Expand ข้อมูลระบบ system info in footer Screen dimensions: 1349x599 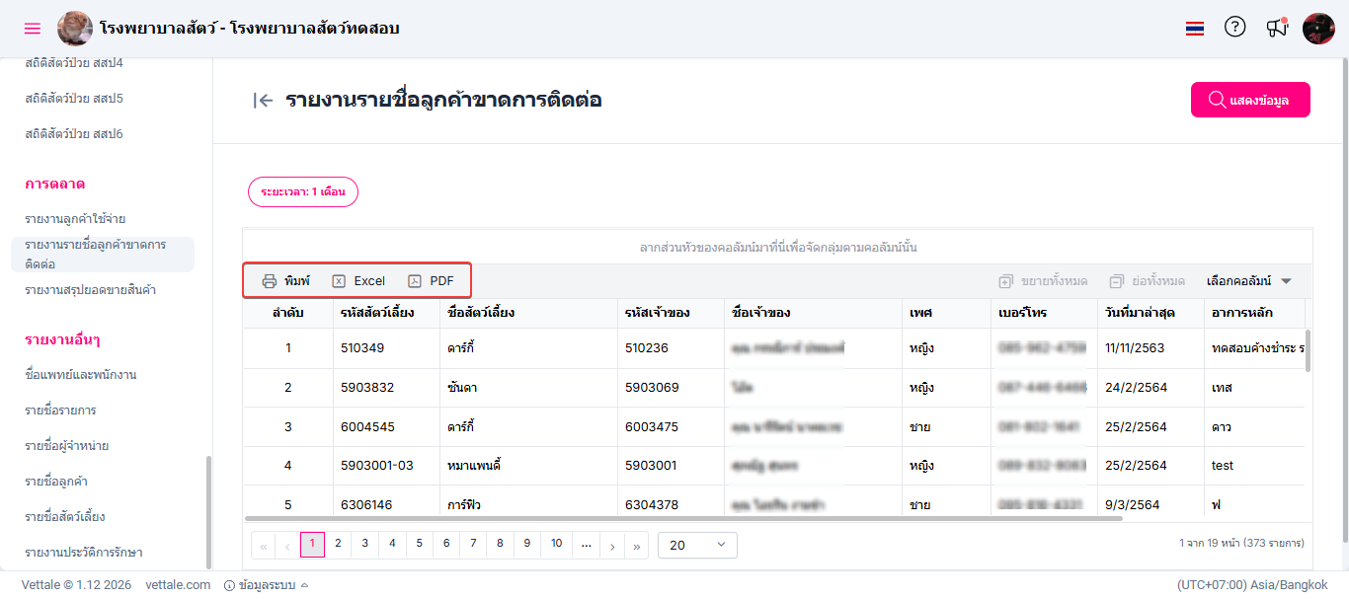pos(267,585)
